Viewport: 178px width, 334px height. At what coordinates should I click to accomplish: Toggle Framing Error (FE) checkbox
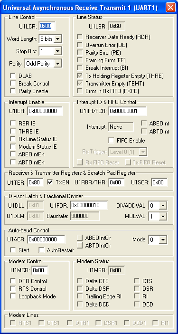[80, 60]
